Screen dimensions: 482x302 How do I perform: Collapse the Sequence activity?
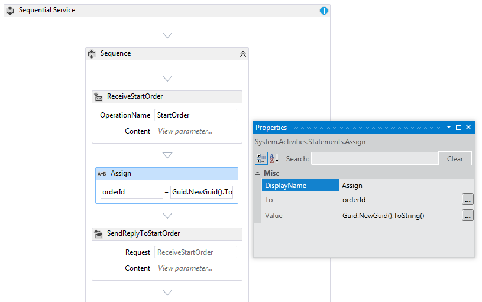click(x=242, y=54)
